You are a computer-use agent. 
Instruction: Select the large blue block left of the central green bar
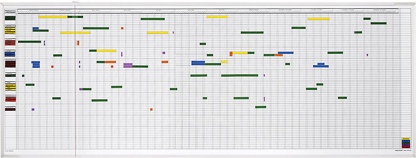coord(198,63)
